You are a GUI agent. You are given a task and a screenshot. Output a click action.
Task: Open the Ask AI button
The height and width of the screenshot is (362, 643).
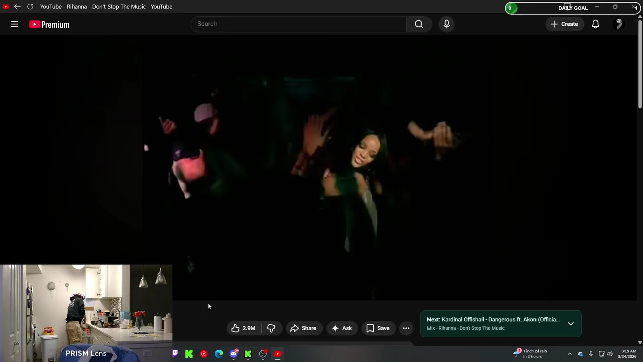342,328
